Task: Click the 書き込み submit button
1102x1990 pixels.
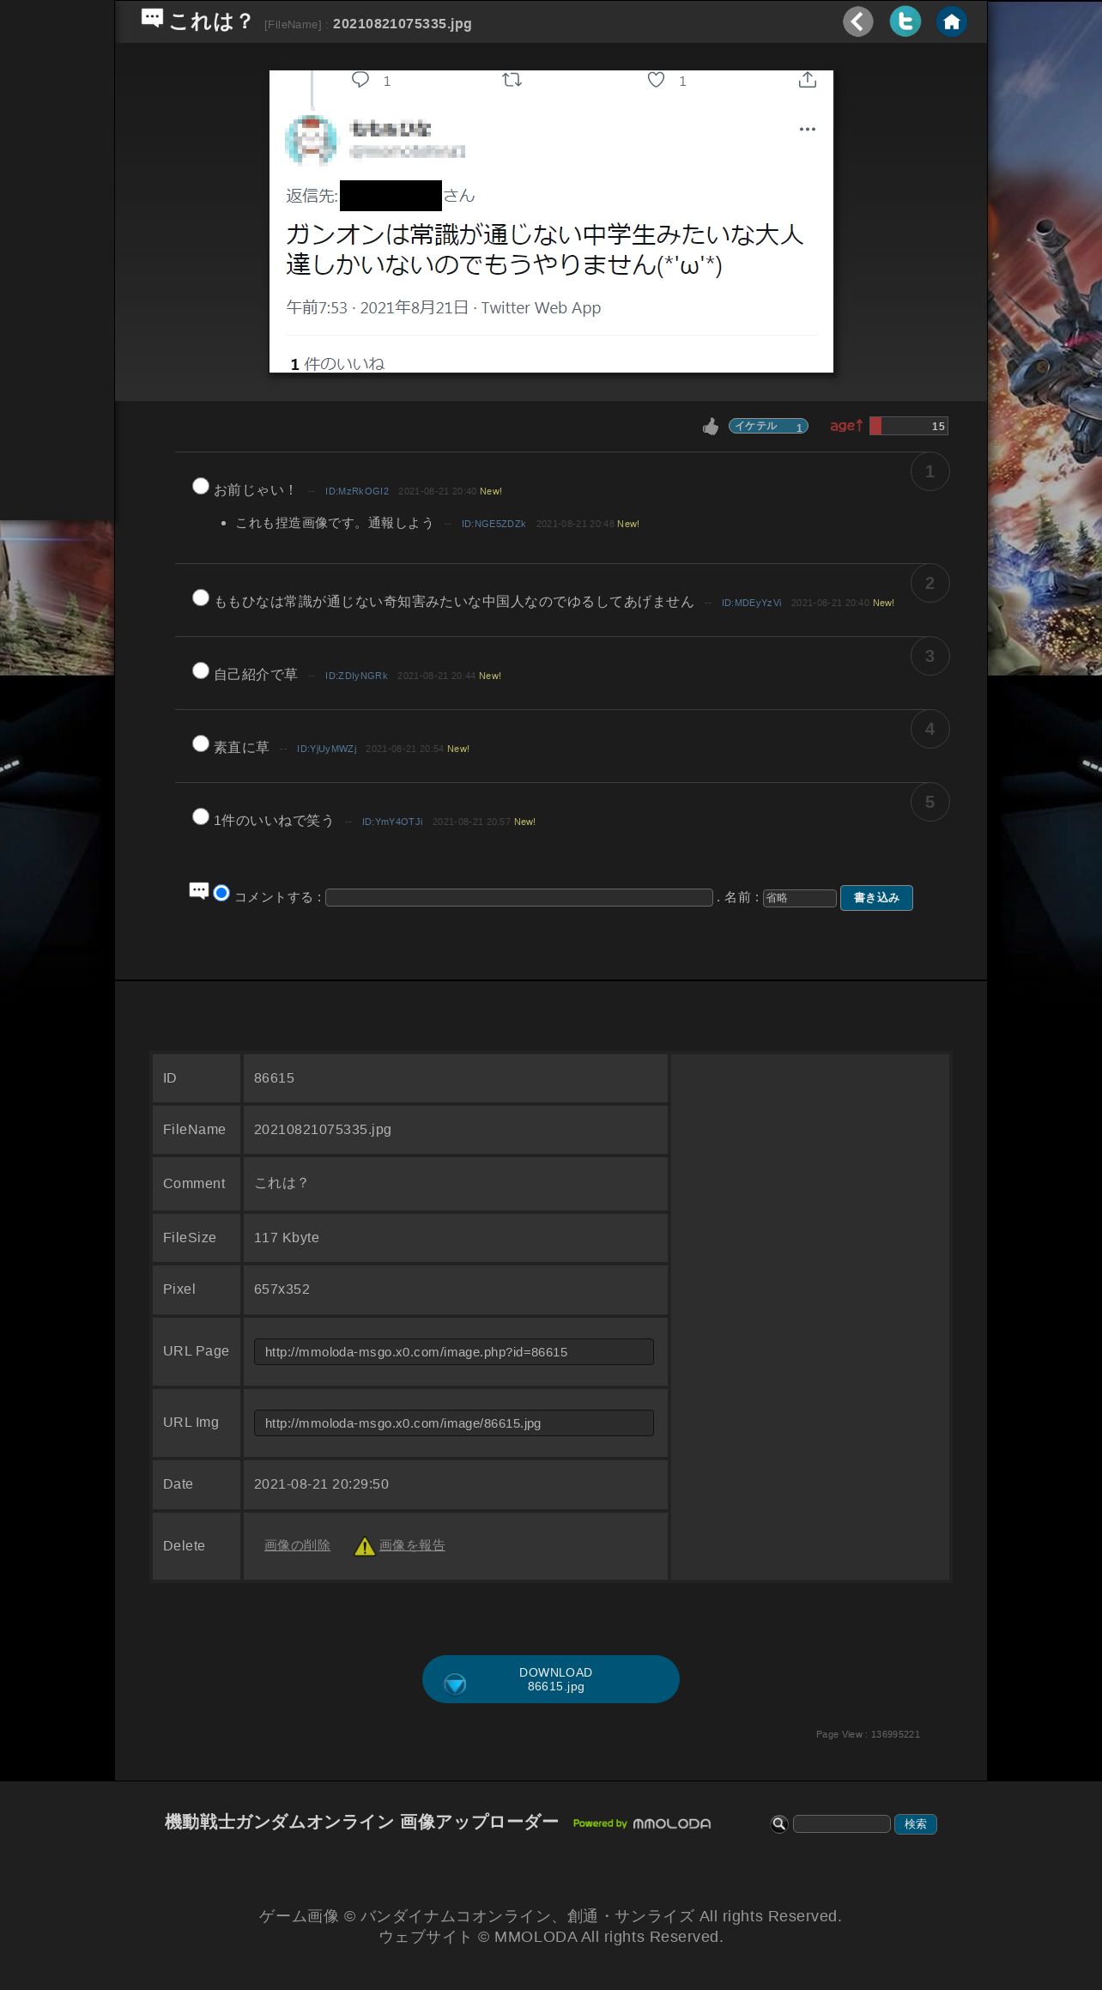Action: (x=876, y=898)
